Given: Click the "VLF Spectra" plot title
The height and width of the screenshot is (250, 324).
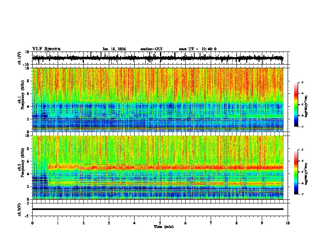Looking at the screenshot, I should (x=47, y=49).
